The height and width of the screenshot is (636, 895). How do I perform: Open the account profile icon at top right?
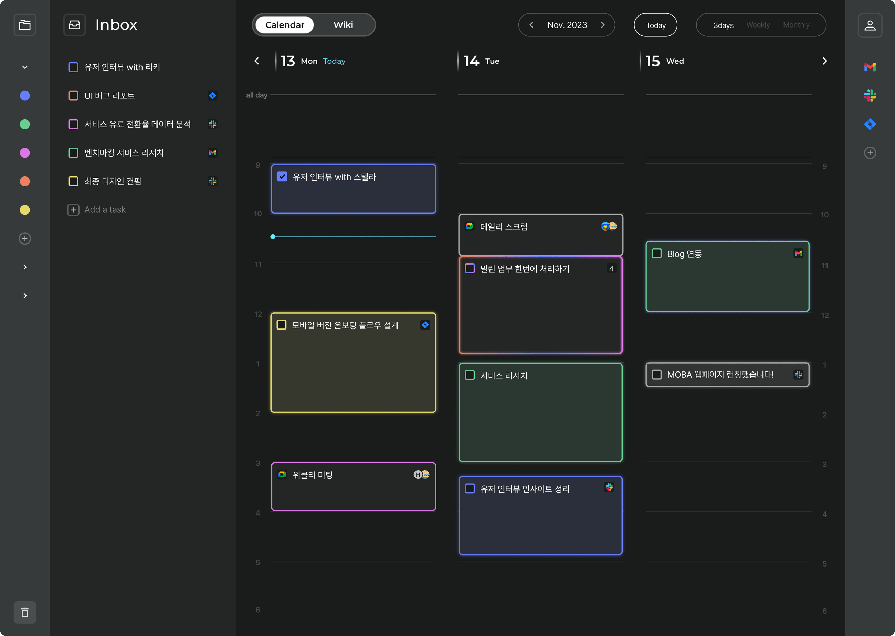(870, 25)
